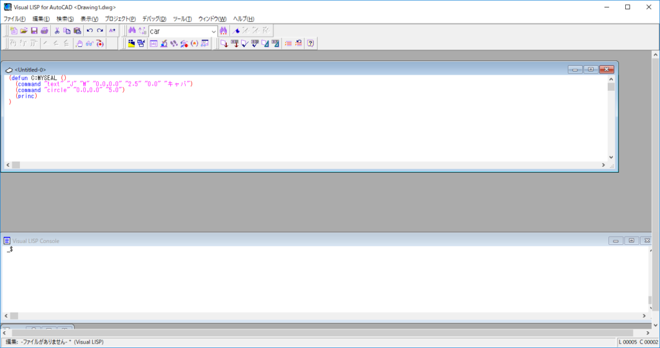Open the Watch Window icon
The height and width of the screenshot is (348, 660).
pos(204,43)
